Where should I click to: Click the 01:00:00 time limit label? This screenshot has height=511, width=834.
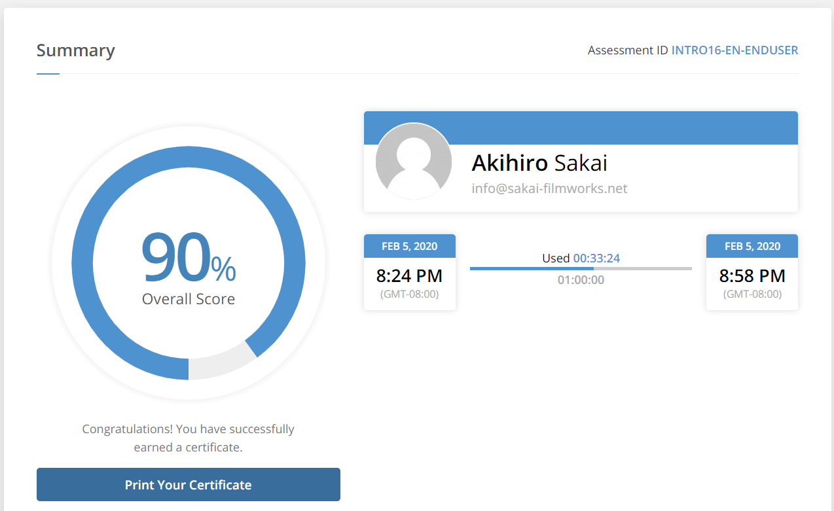[581, 280]
